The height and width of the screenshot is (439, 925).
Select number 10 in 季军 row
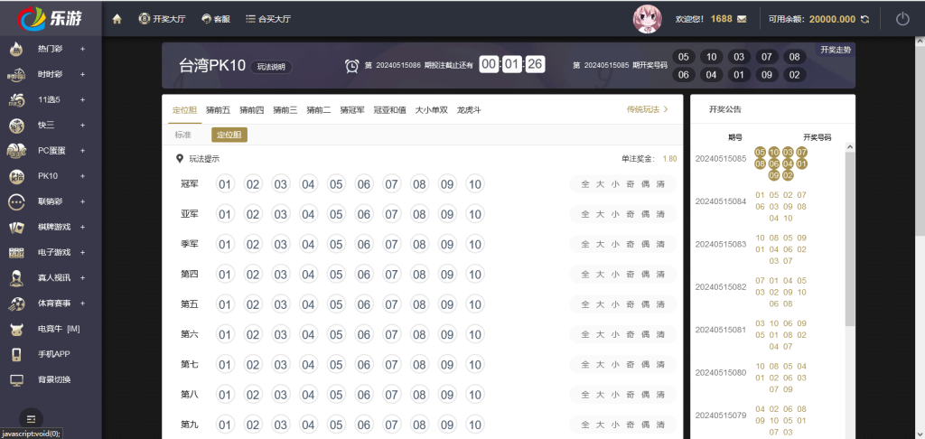pyautogui.click(x=475, y=244)
